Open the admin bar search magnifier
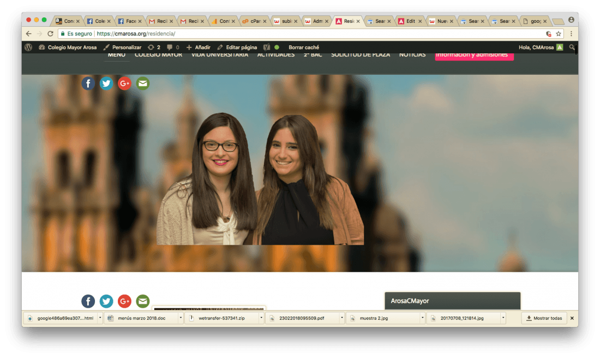Screen dimensions: 600x358 coord(572,47)
